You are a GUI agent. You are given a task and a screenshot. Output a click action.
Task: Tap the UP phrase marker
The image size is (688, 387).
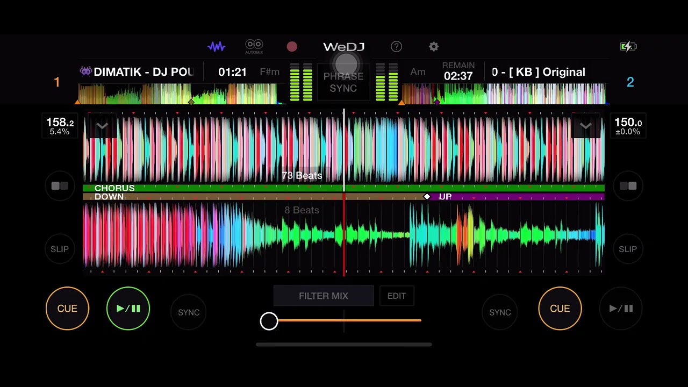pos(445,197)
